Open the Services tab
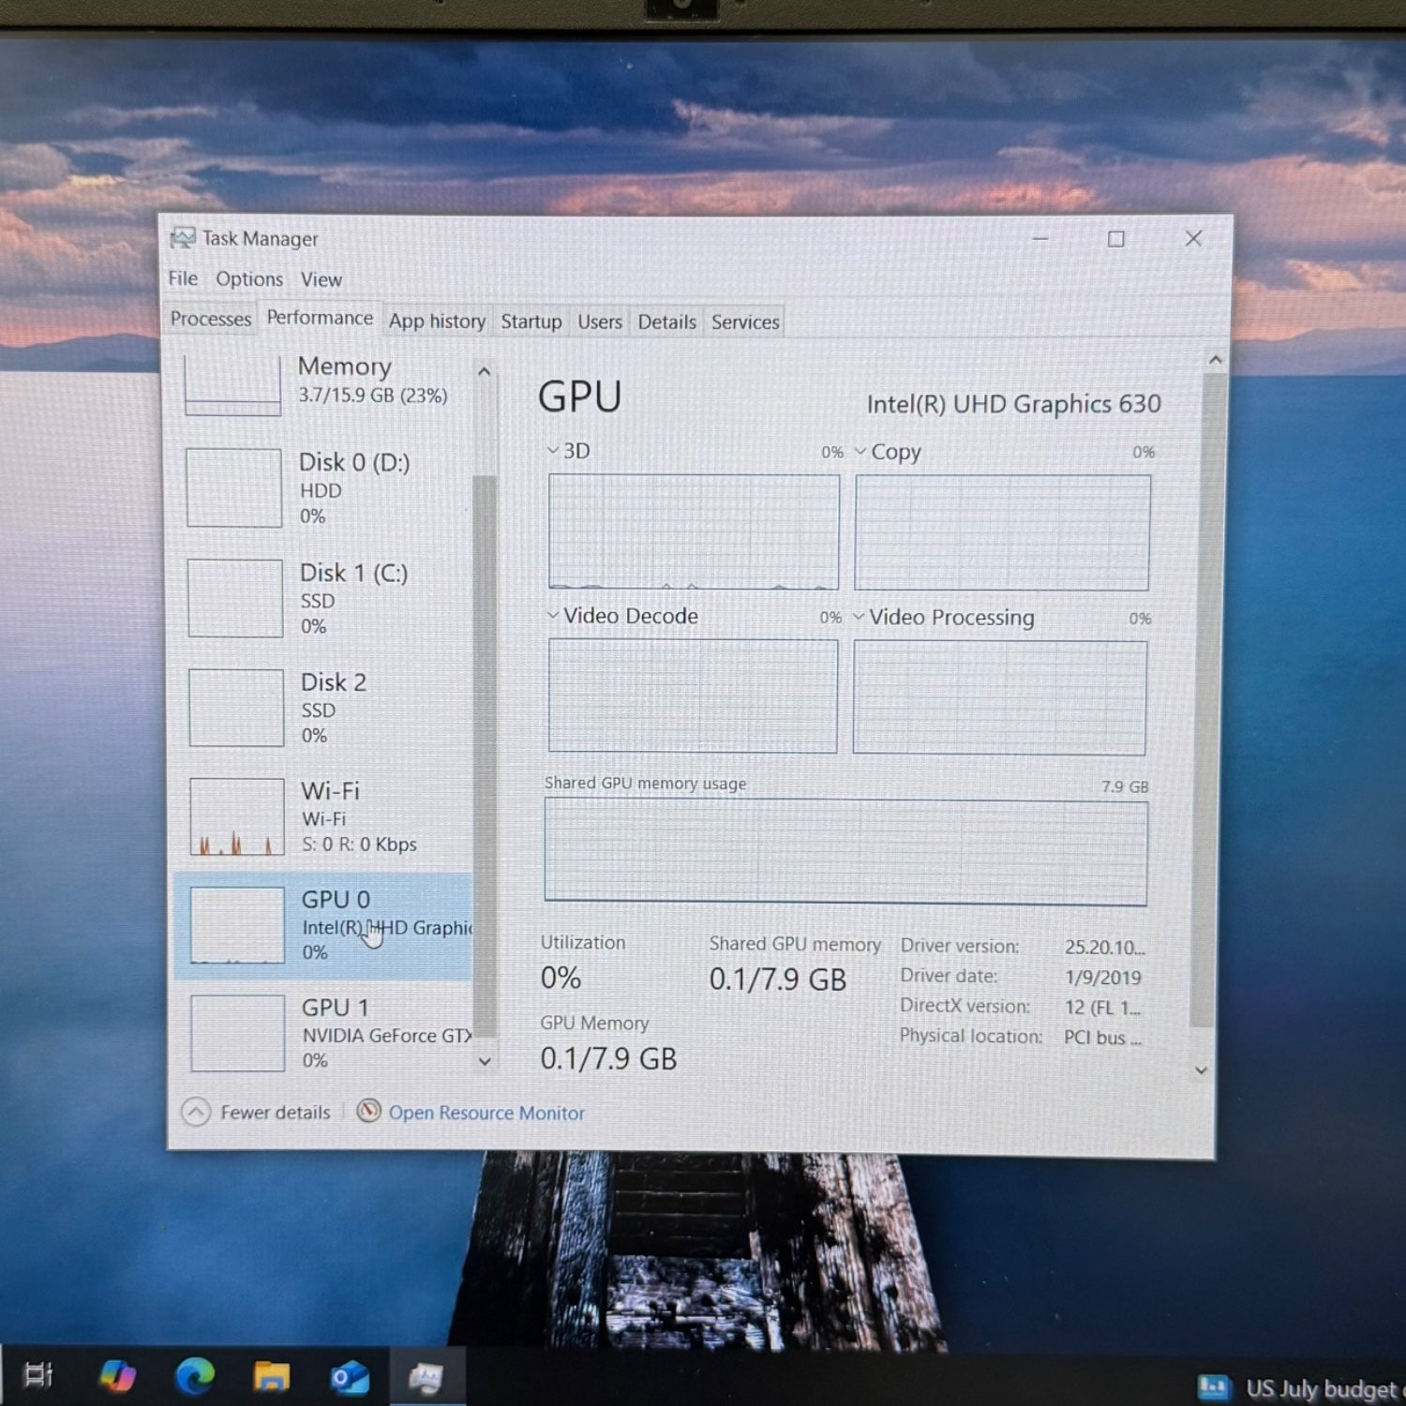This screenshot has height=1406, width=1406. (x=745, y=322)
